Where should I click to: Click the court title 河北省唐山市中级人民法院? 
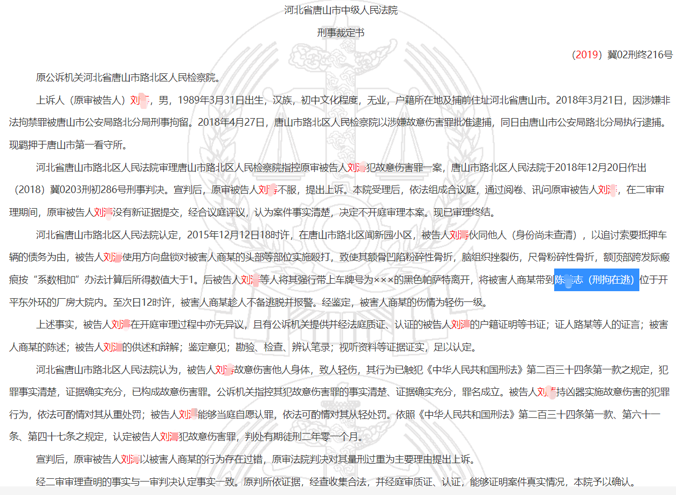[338, 10]
